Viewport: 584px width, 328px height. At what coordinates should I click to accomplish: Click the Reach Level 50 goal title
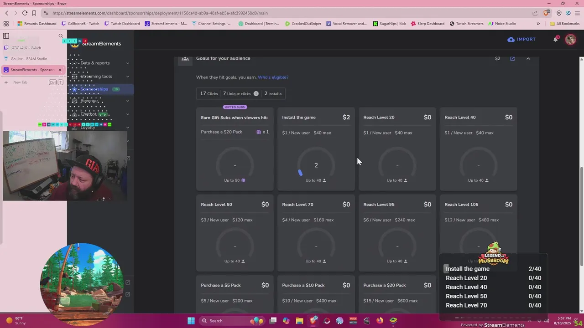click(x=216, y=204)
